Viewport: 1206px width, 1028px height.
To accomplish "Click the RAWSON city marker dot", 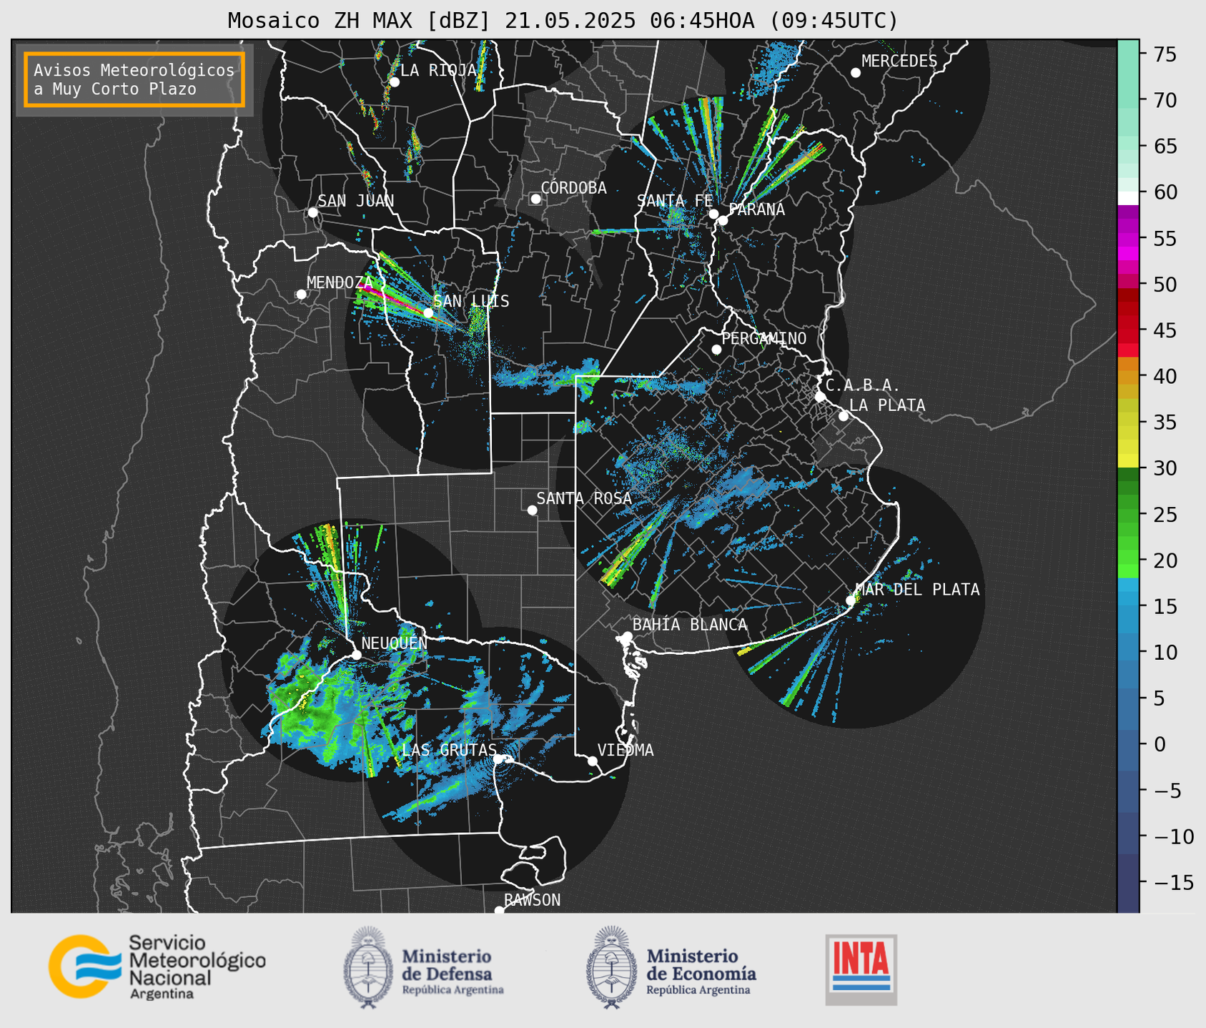I will pyautogui.click(x=499, y=911).
